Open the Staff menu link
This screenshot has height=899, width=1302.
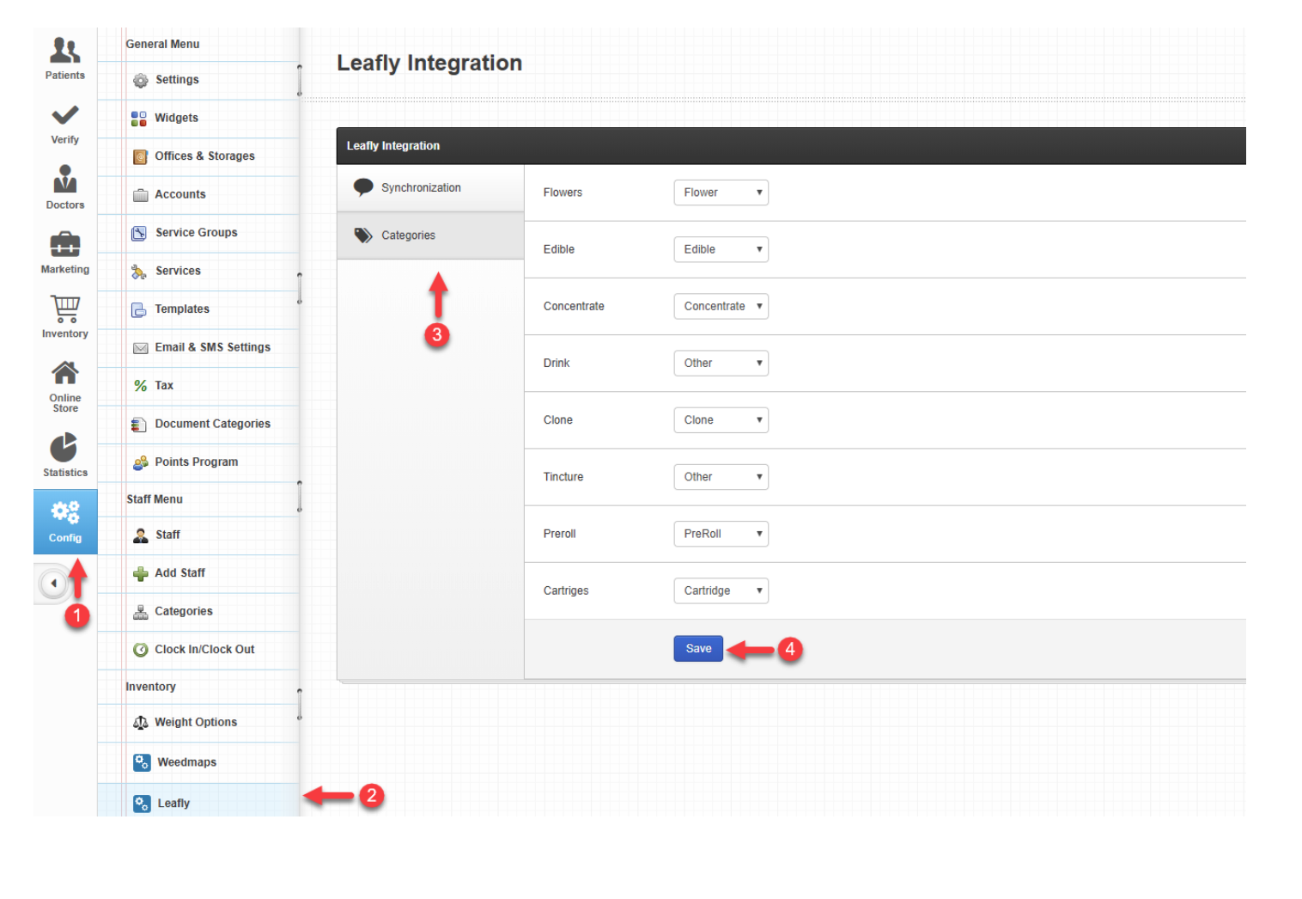[167, 535]
